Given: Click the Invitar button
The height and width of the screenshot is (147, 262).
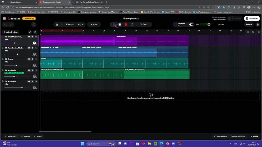Looking at the screenshot, I should coord(249,24).
